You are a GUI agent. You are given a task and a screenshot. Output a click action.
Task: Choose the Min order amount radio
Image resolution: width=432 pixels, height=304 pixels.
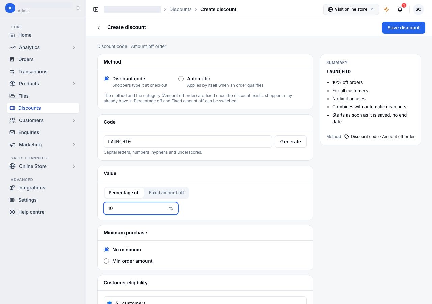pyautogui.click(x=106, y=261)
